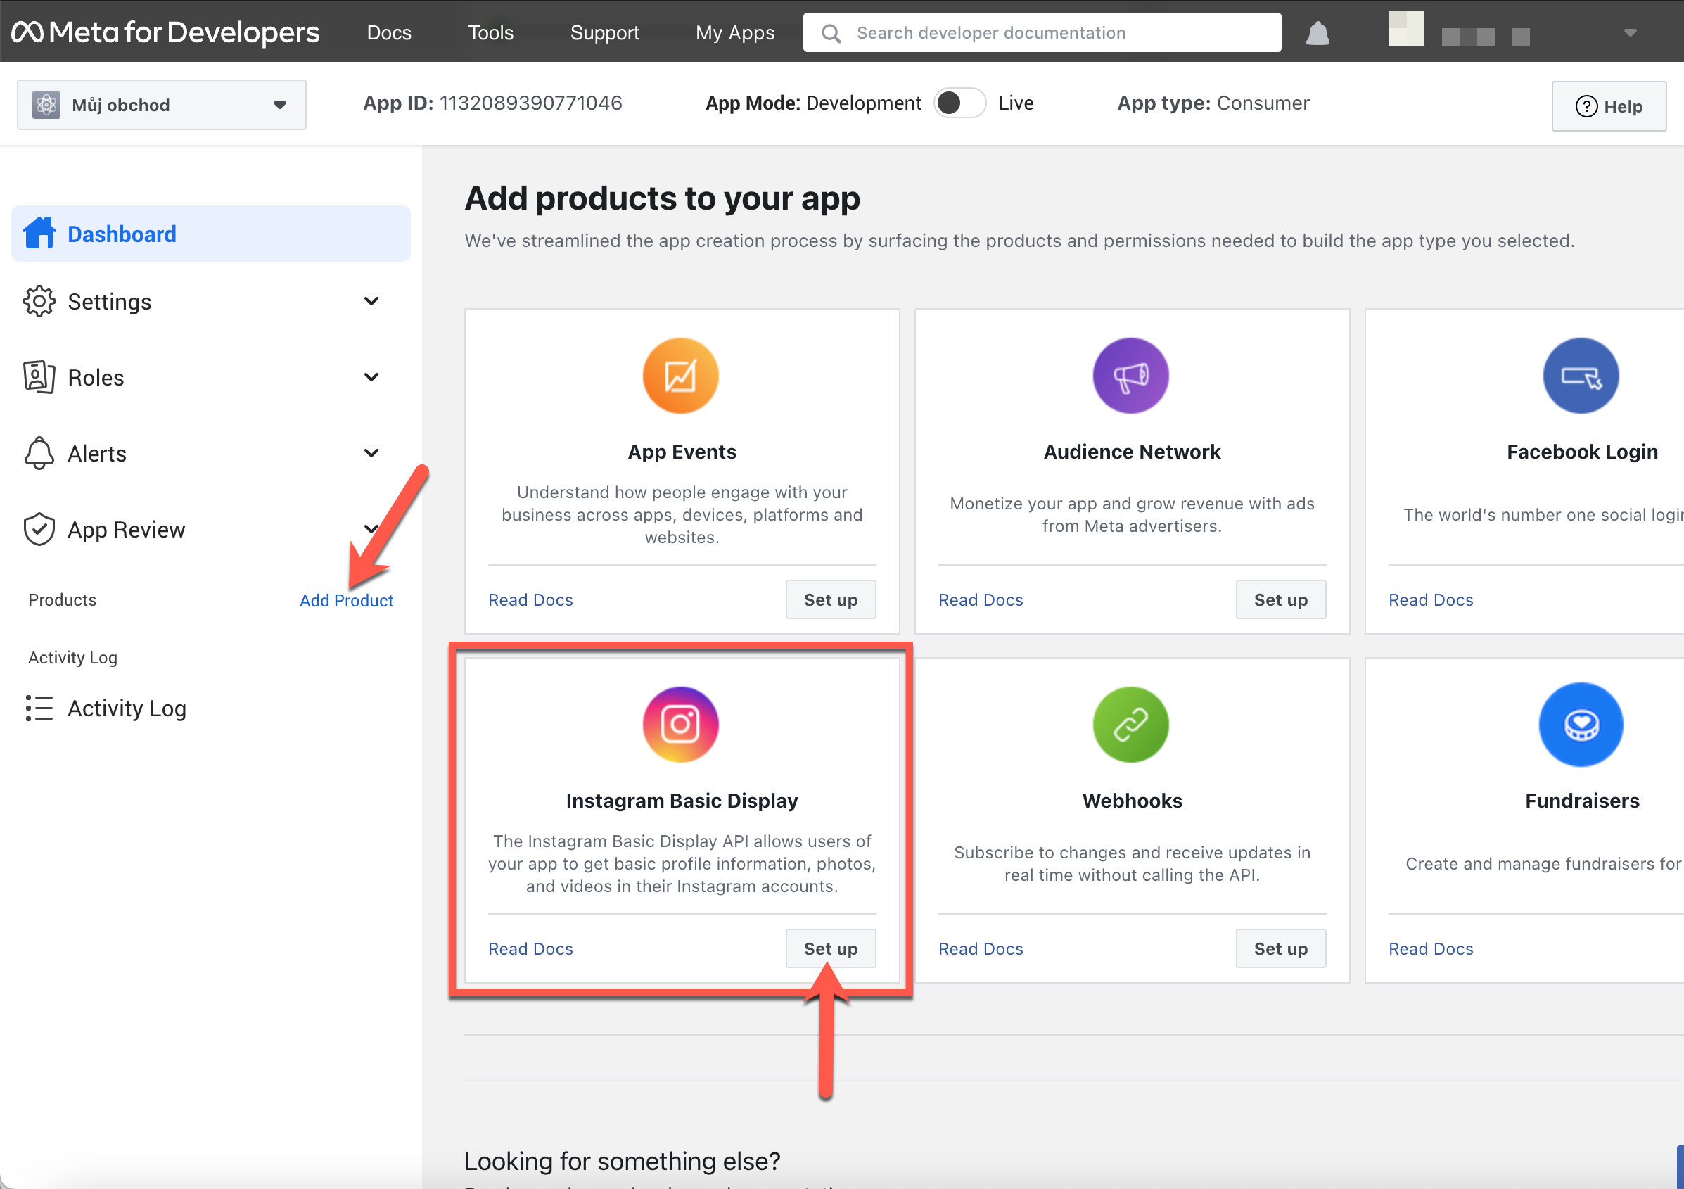The image size is (1684, 1189).
Task: Expand the Settings section chevron
Action: [x=371, y=301]
